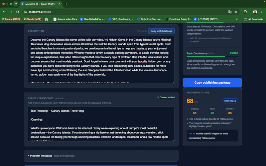Bookmark this page with the star icon
The width and height of the screenshot is (266, 166).
click(236, 12)
